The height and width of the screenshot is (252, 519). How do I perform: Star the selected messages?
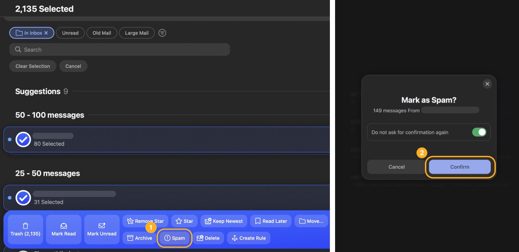[x=184, y=221]
